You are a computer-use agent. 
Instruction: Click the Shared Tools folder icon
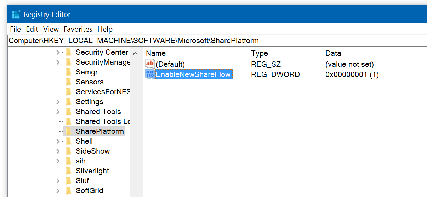pos(68,112)
